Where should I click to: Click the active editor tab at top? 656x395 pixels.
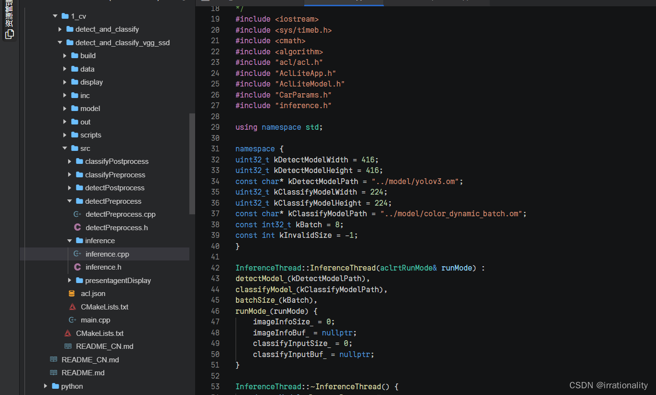(344, 2)
